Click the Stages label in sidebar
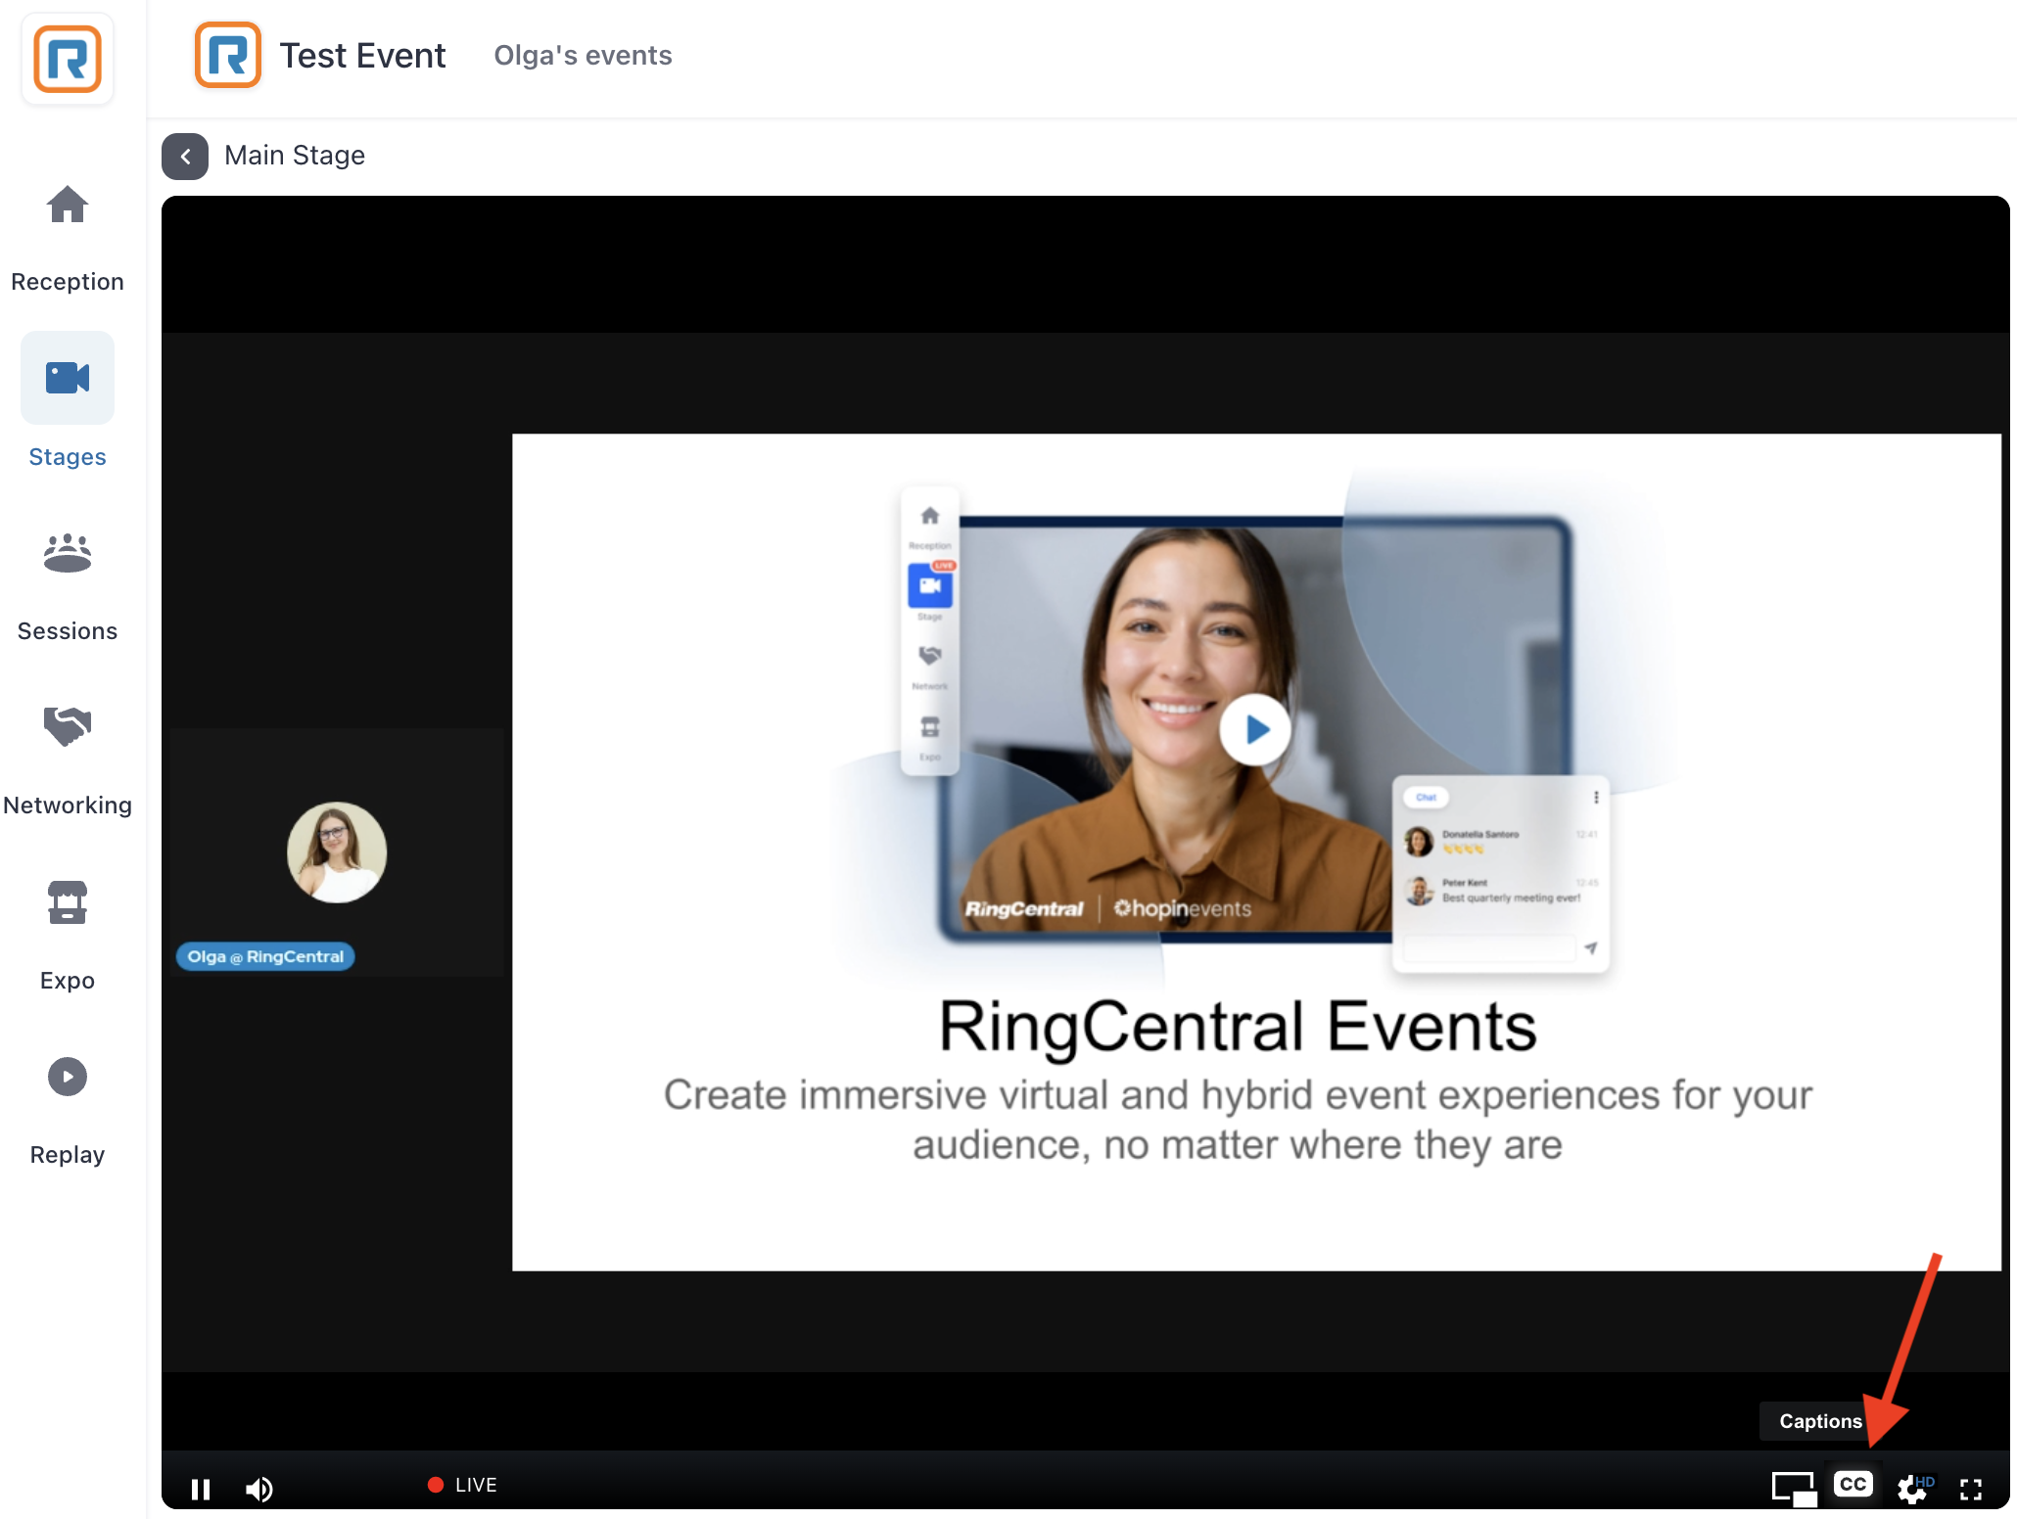Screen dimensions: 2017x1519 (68, 457)
